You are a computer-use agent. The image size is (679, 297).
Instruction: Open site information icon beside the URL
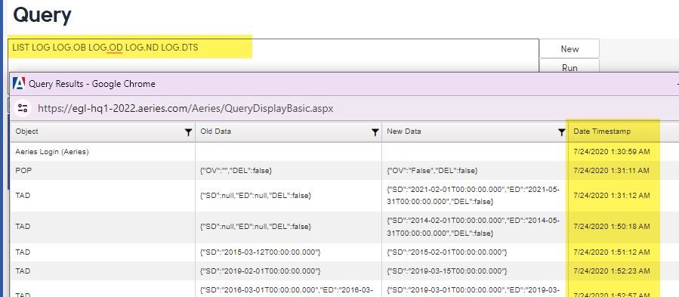pos(23,108)
